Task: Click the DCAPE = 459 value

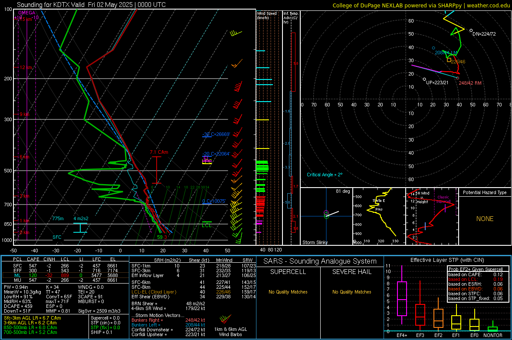Action: point(18,306)
